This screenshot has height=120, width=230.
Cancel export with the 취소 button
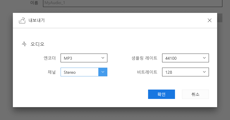195,94
